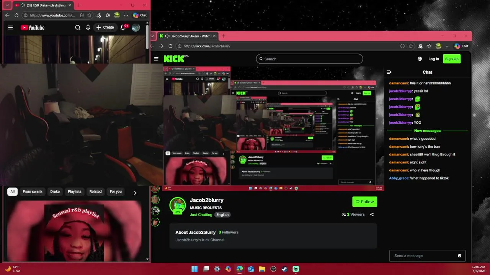Click the youtube.com address bar
The image size is (490, 275).
tap(52, 15)
